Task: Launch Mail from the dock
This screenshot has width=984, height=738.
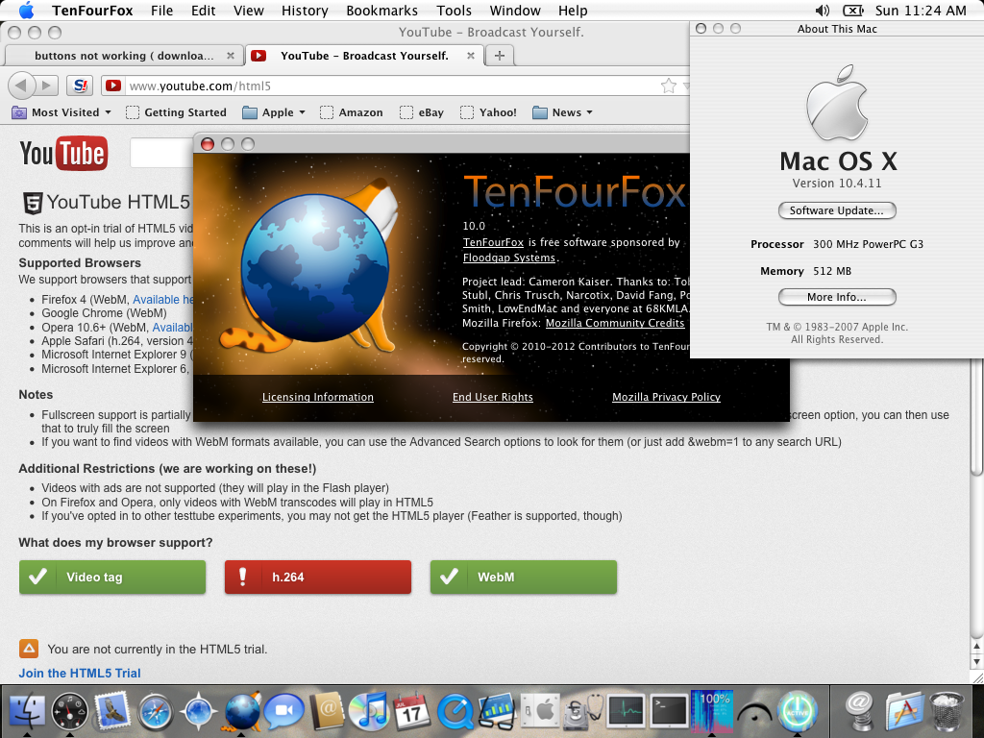Action: tap(112, 711)
